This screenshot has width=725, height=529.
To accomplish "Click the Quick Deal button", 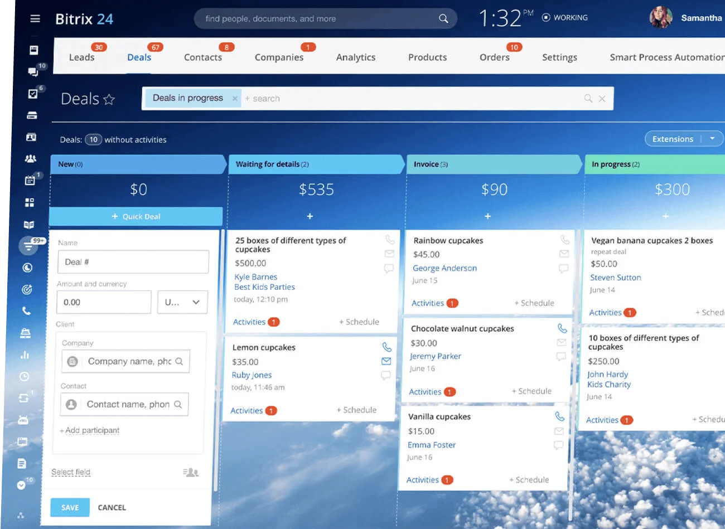I will 136,216.
